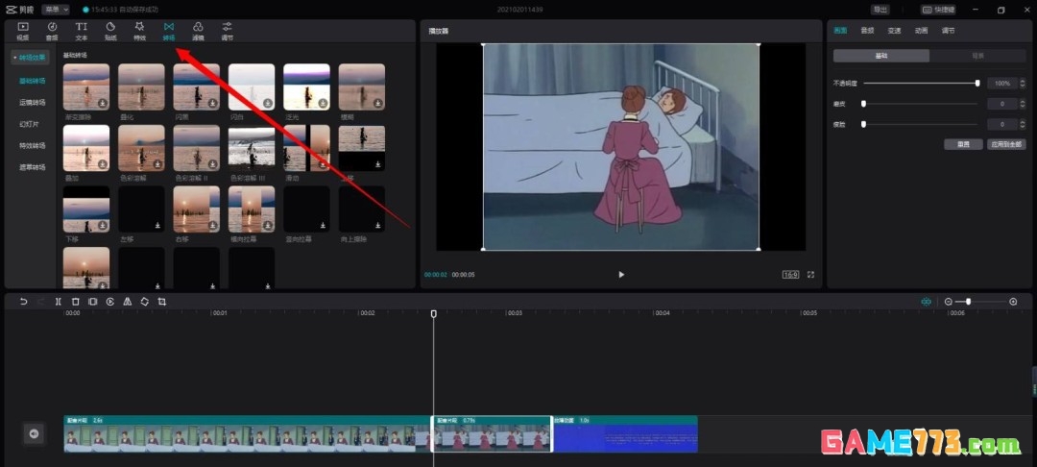Open the 调节 adjust tab in top toolbar

point(227,31)
